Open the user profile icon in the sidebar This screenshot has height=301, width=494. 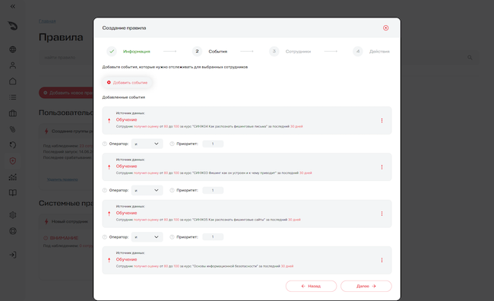click(x=13, y=65)
